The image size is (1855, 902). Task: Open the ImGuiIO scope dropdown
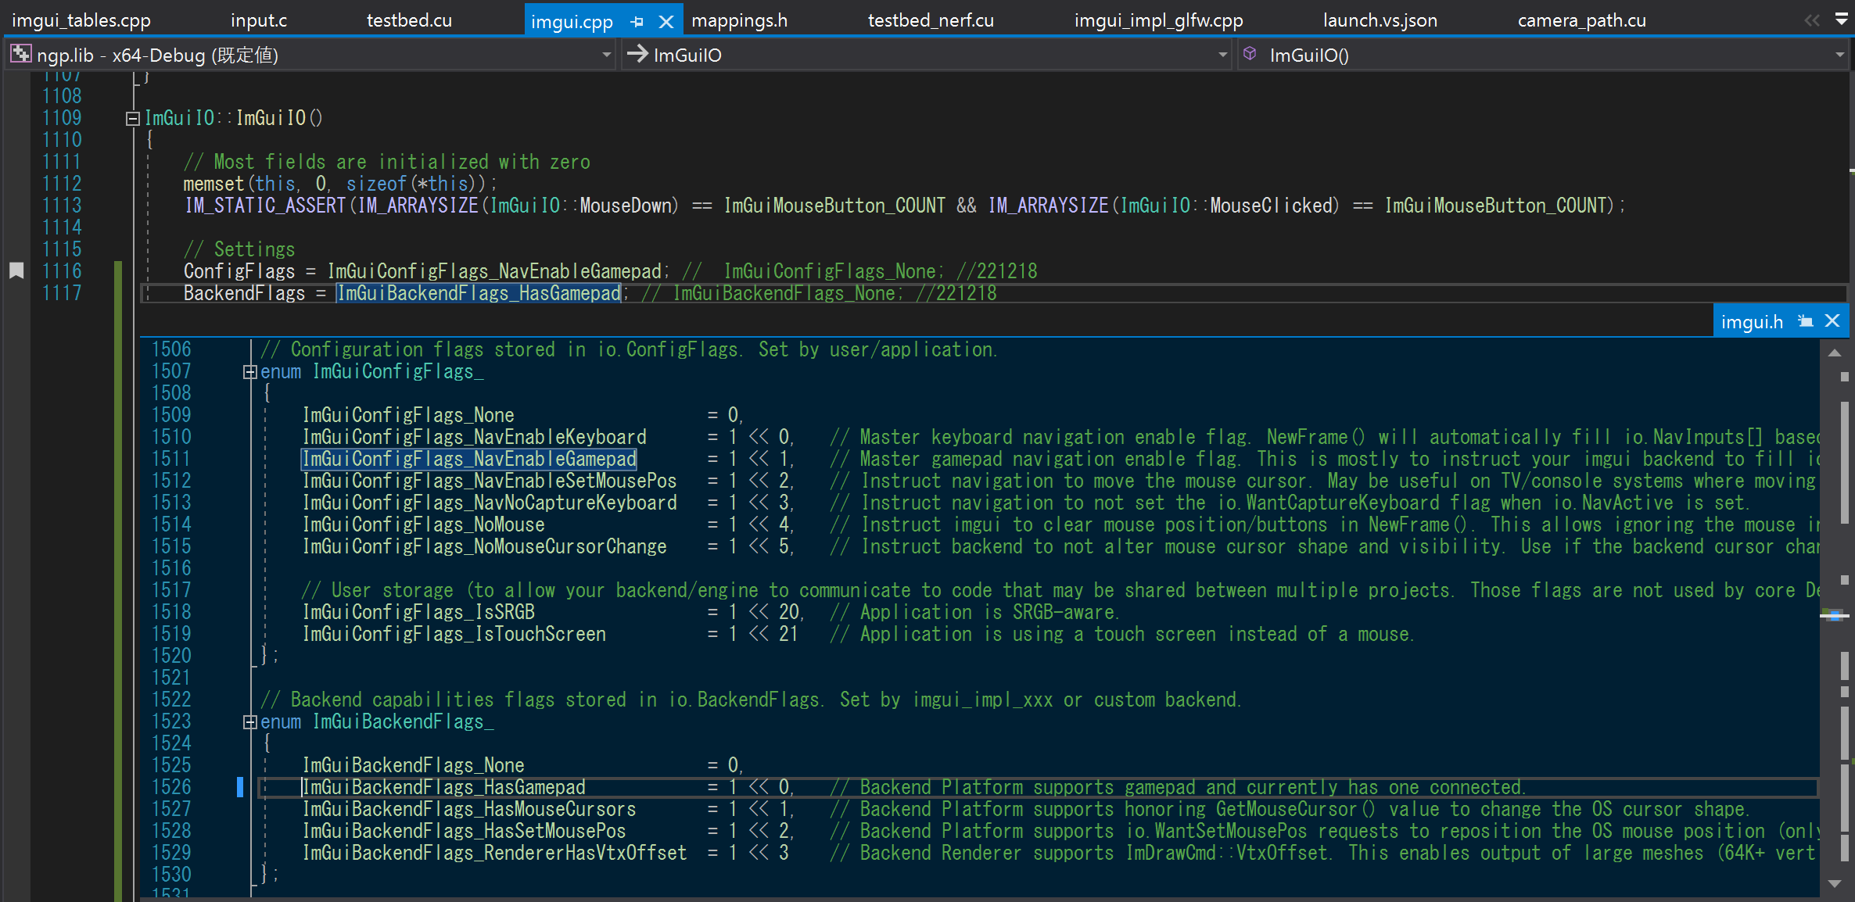[1222, 55]
